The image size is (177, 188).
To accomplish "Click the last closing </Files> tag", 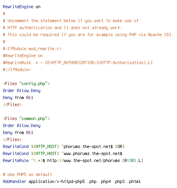I will pyautogui.click(x=12, y=139).
